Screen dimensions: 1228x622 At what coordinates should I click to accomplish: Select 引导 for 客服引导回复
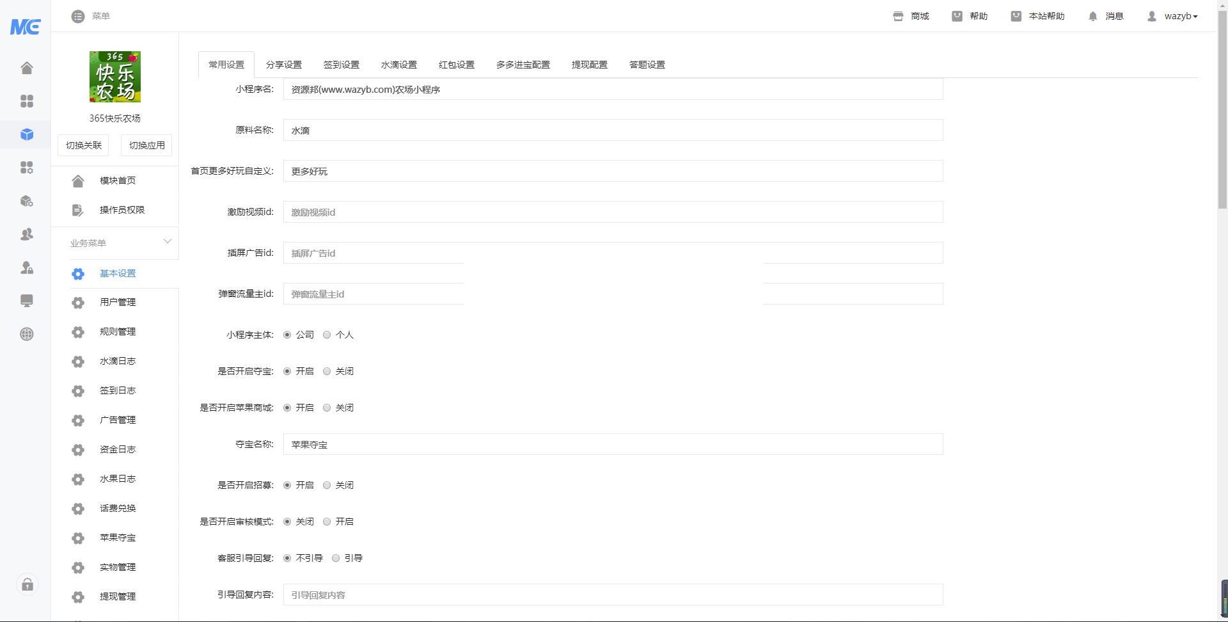click(336, 558)
